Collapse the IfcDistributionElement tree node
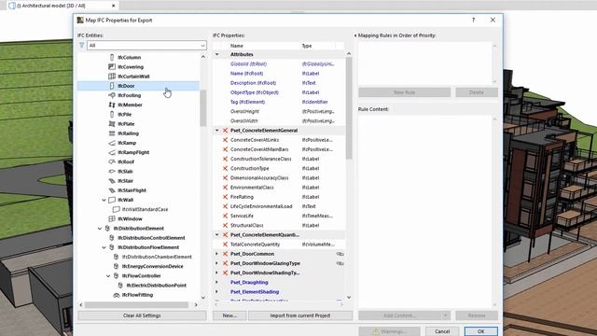 (x=100, y=229)
